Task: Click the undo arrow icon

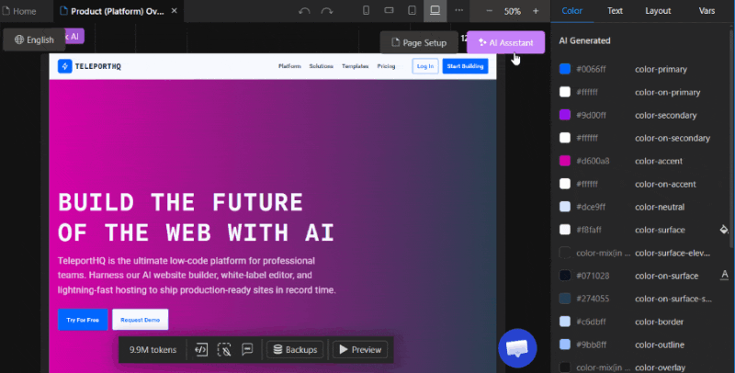Action: [x=304, y=11]
